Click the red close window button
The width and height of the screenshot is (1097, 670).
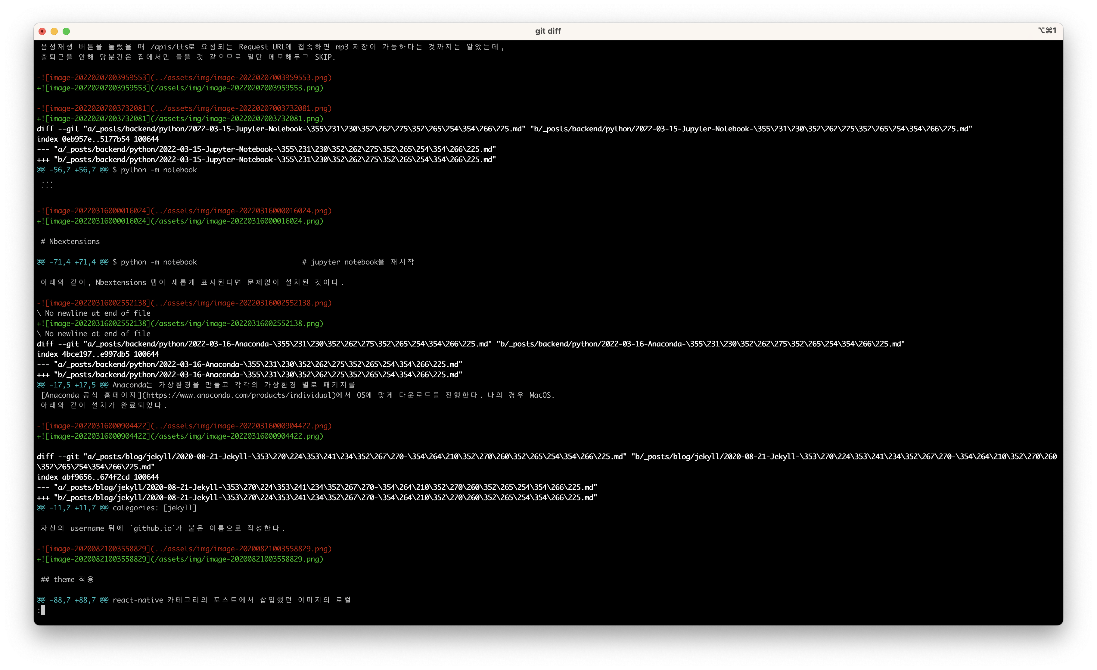coord(42,31)
